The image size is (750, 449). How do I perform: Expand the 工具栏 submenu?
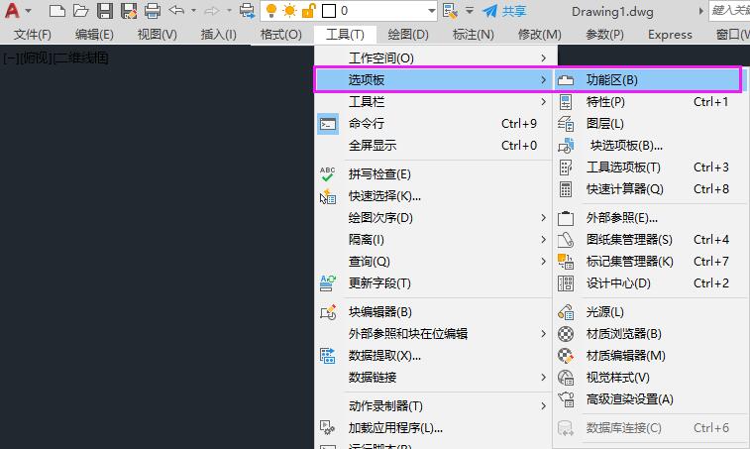(435, 101)
